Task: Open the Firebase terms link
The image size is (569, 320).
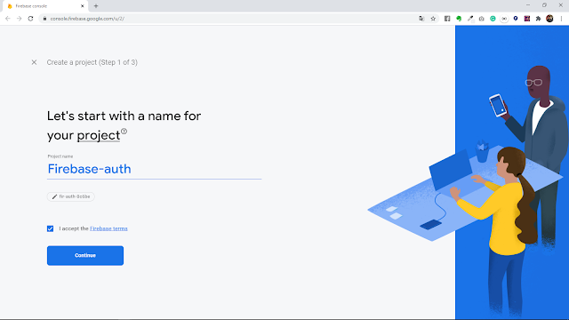Action: click(x=108, y=228)
